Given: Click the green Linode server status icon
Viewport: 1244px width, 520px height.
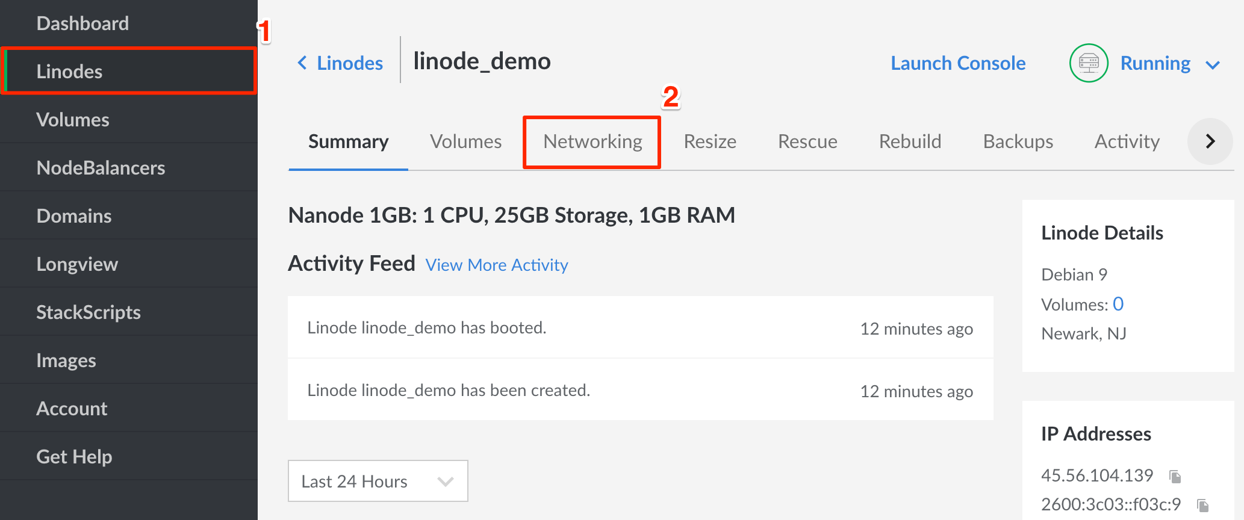Looking at the screenshot, I should (1088, 63).
